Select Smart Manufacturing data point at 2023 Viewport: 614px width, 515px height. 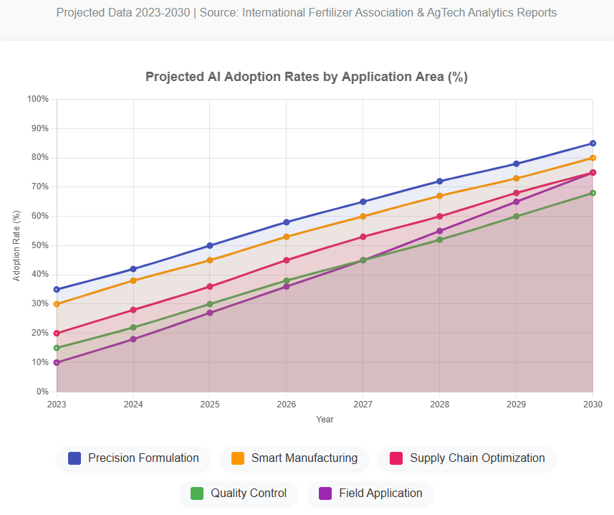(57, 304)
